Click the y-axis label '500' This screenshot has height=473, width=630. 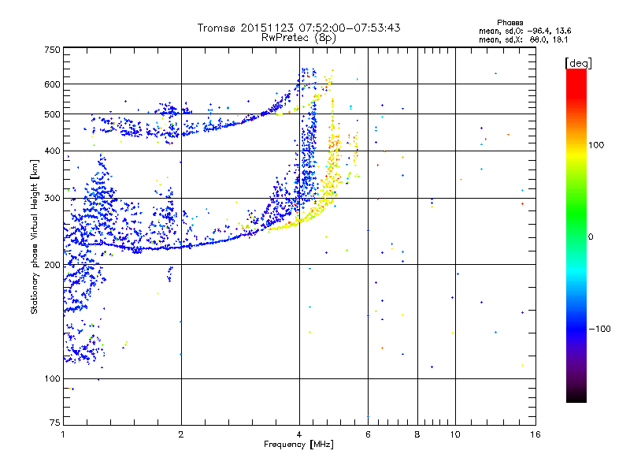(x=52, y=114)
